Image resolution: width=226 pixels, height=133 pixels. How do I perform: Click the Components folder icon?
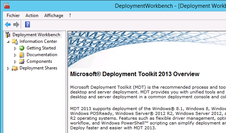[22, 61]
